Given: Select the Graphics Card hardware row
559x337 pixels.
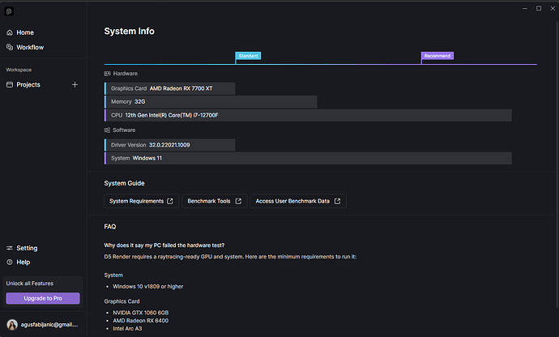Looking at the screenshot, I should (x=170, y=88).
